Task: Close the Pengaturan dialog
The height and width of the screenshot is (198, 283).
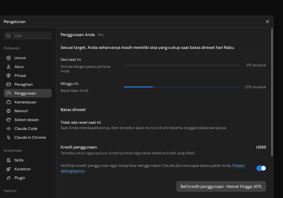Action: click(x=267, y=22)
